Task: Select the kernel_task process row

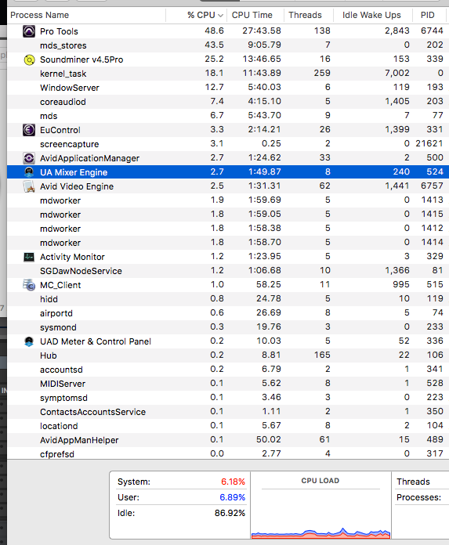Action: (x=228, y=74)
